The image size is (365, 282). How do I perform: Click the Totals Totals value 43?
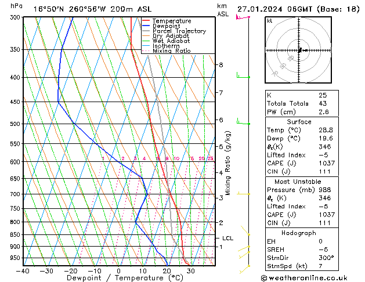coord(323,103)
